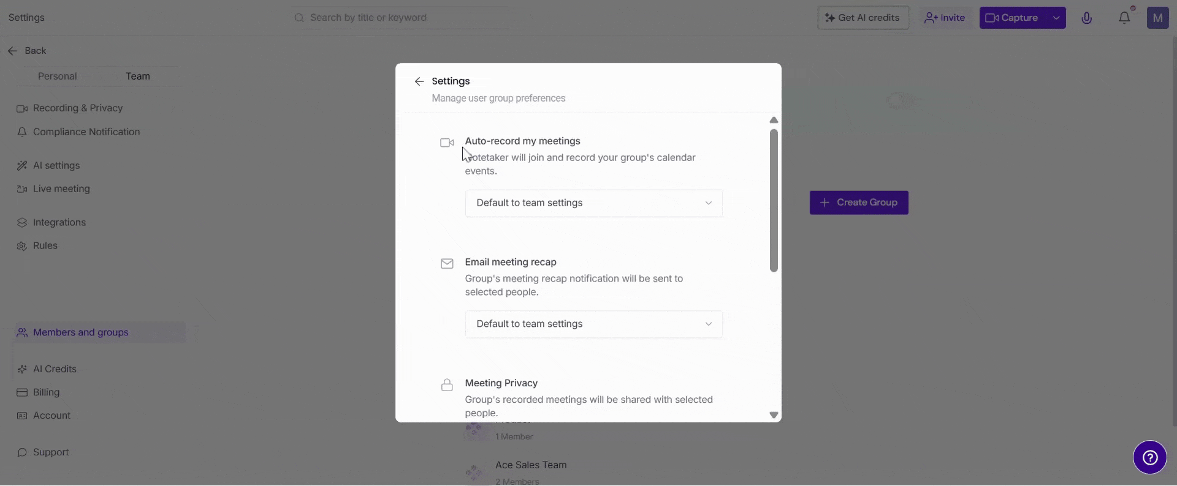
Task: Switch to the Team tab
Action: (138, 77)
